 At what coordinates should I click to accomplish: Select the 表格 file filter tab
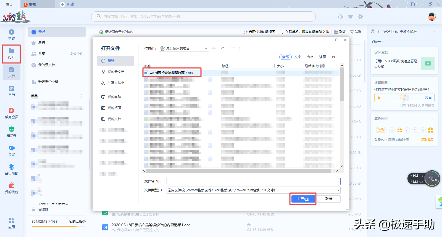pos(310,57)
